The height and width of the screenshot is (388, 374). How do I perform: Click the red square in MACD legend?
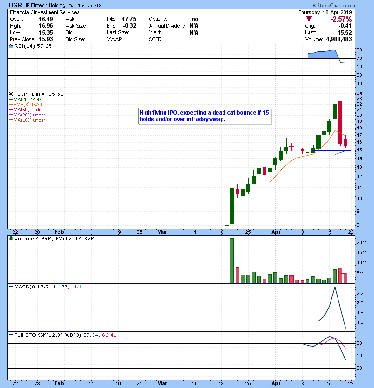point(74,286)
